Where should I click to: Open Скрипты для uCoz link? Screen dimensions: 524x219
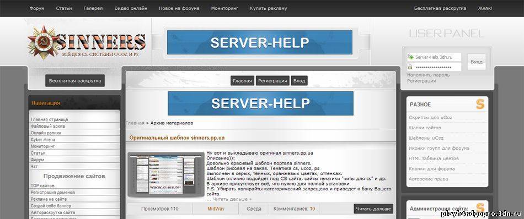coord(430,117)
